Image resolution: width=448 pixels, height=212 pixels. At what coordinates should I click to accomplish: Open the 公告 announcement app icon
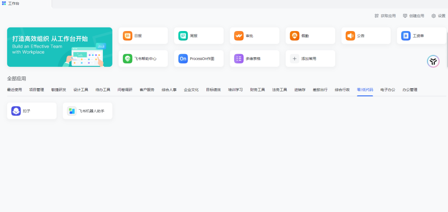350,36
